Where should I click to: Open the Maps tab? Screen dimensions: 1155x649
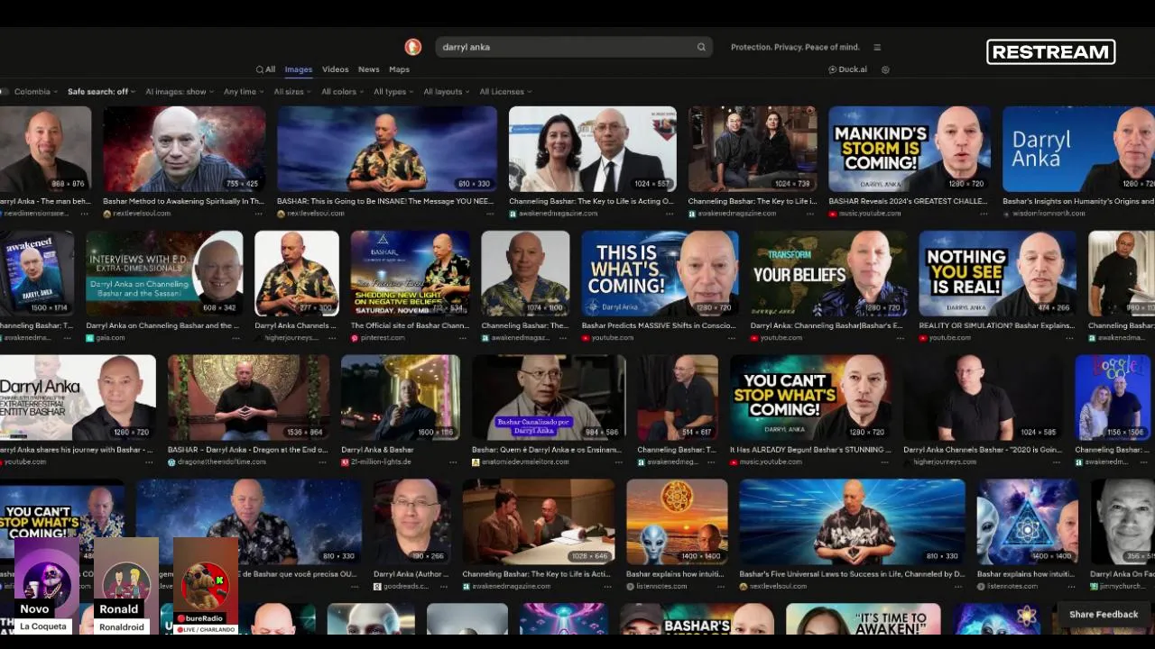tap(399, 69)
